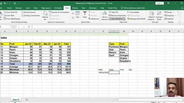The height and width of the screenshot is (103, 184).
Task: Click From Web data button
Action: pyautogui.click(x=9, y=15)
